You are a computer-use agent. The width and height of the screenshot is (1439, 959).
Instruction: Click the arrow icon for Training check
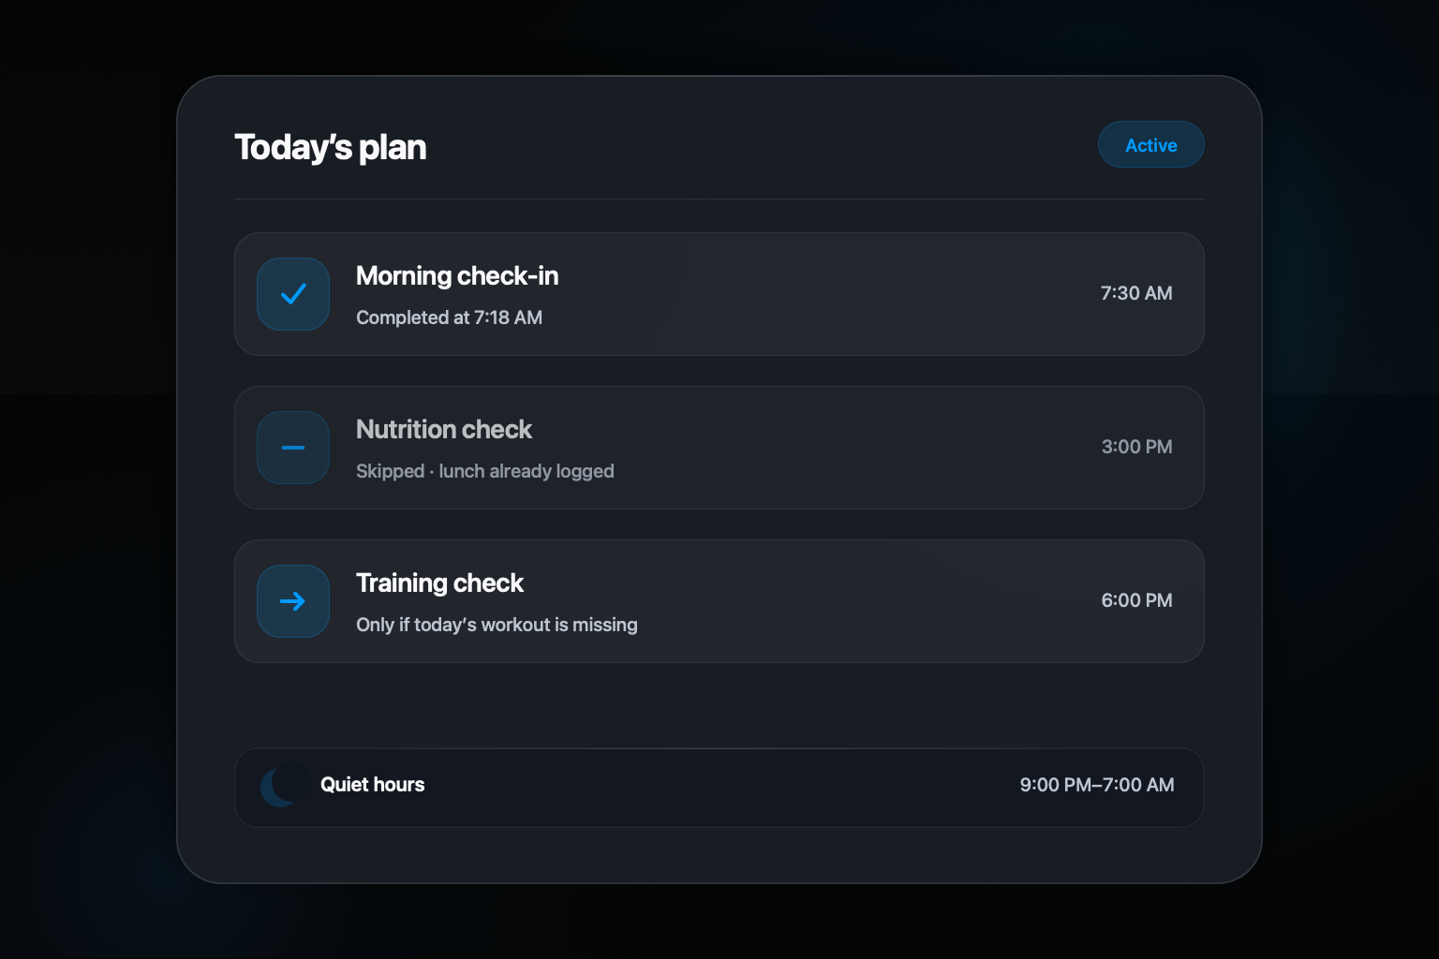tap(293, 601)
